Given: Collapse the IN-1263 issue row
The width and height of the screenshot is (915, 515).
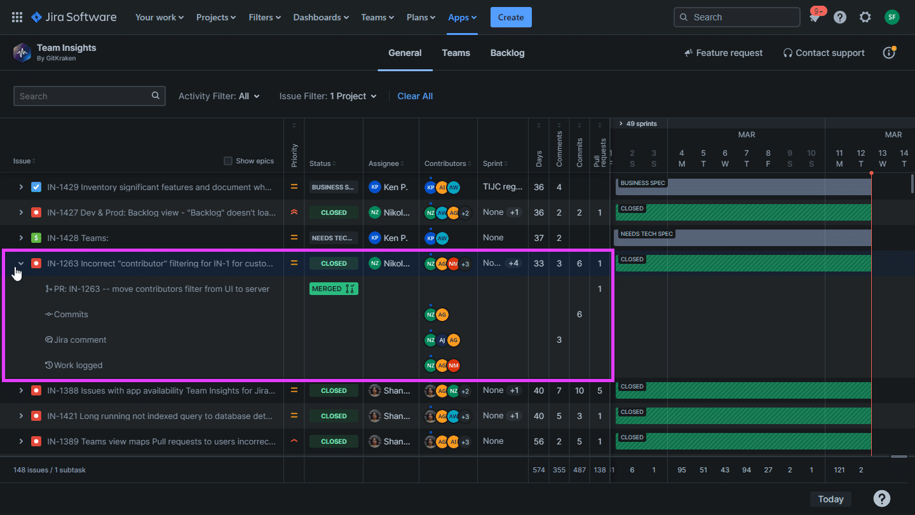Looking at the screenshot, I should click(x=21, y=263).
